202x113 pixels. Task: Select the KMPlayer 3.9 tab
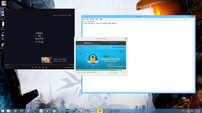pyautogui.click(x=88, y=43)
